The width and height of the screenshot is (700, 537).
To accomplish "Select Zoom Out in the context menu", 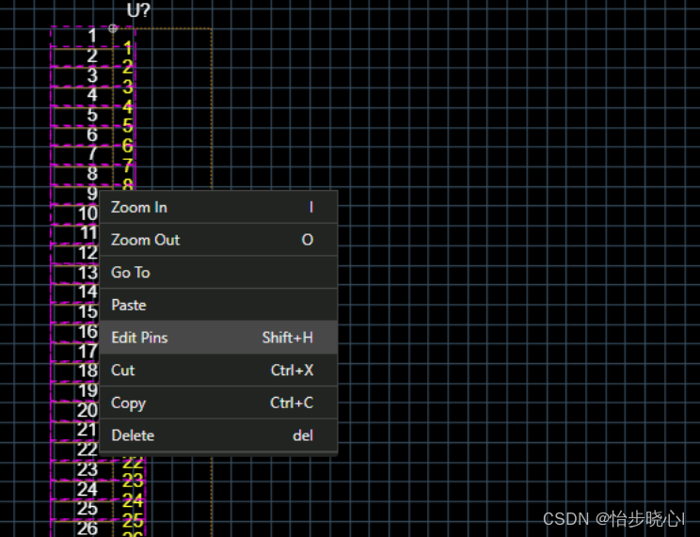I will 145,240.
